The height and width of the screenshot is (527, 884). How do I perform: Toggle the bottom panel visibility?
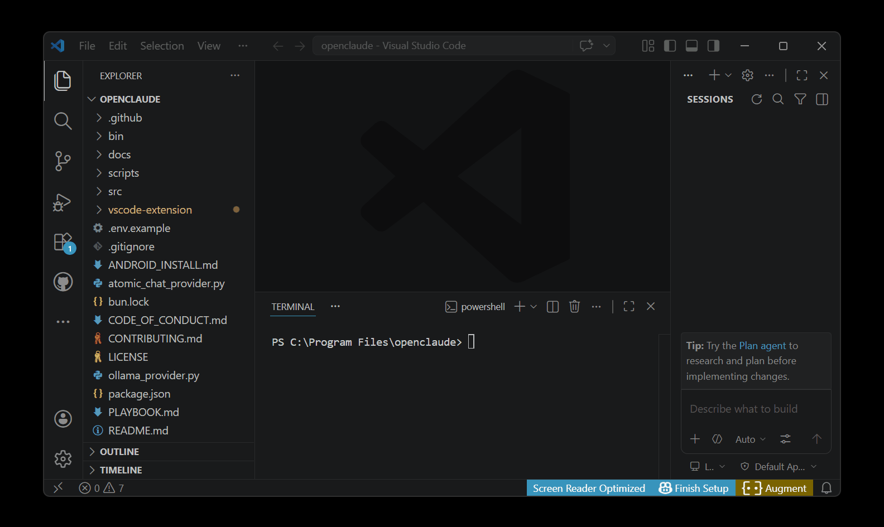pos(691,46)
